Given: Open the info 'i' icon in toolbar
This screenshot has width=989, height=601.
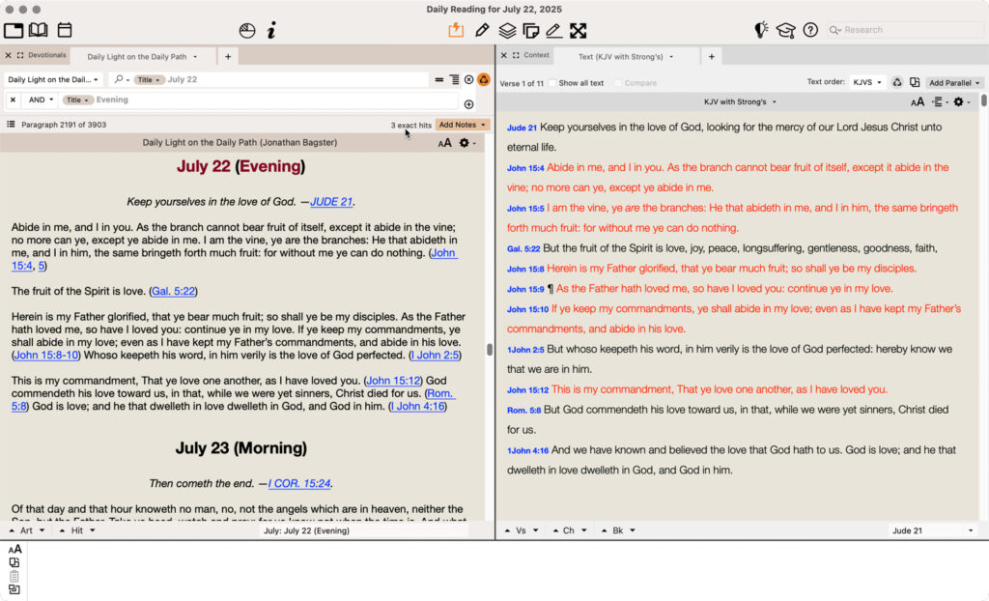Looking at the screenshot, I should [x=271, y=30].
